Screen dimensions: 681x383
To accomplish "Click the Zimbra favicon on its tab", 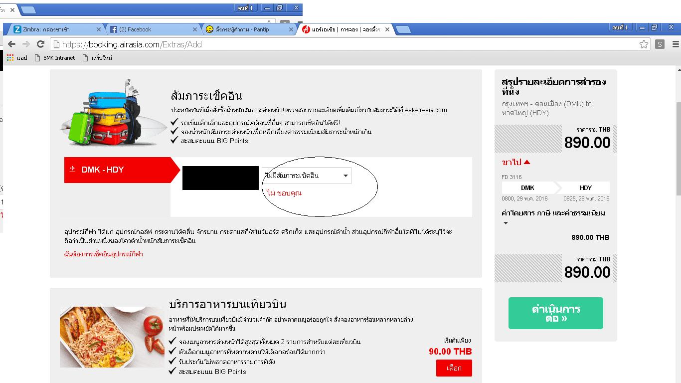I will [x=17, y=29].
